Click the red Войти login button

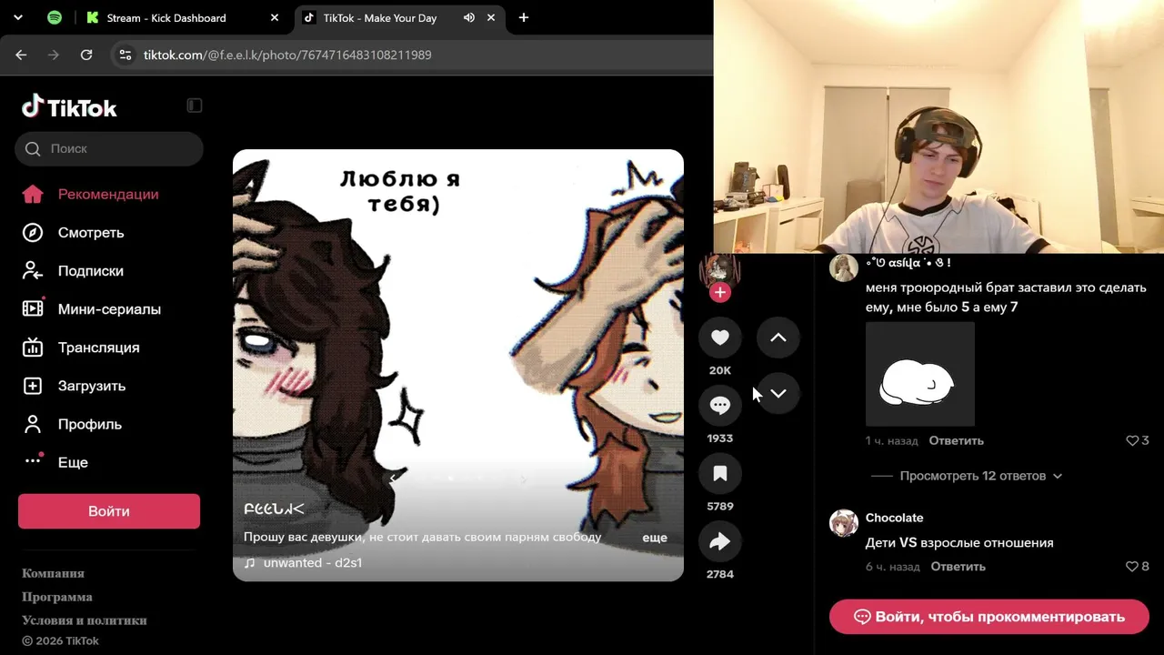point(109,511)
